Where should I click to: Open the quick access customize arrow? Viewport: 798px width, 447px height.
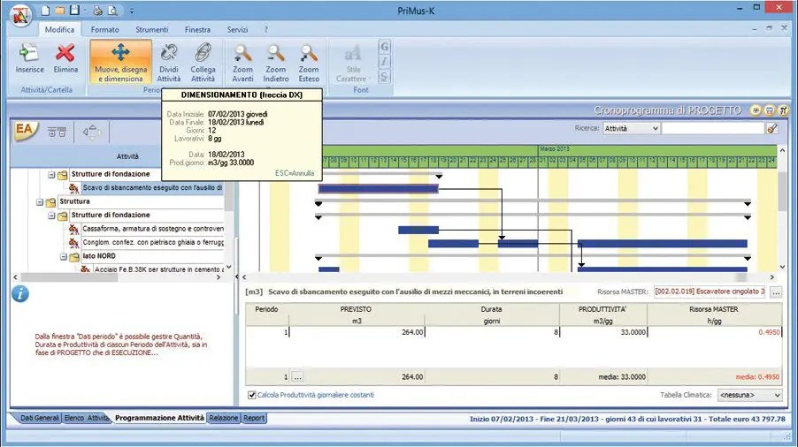point(131,11)
